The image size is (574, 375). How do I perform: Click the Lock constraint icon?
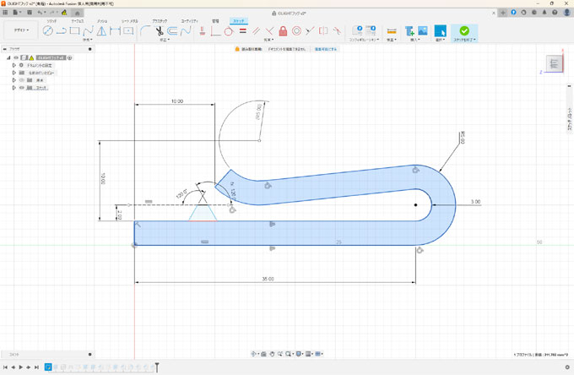coord(283,31)
